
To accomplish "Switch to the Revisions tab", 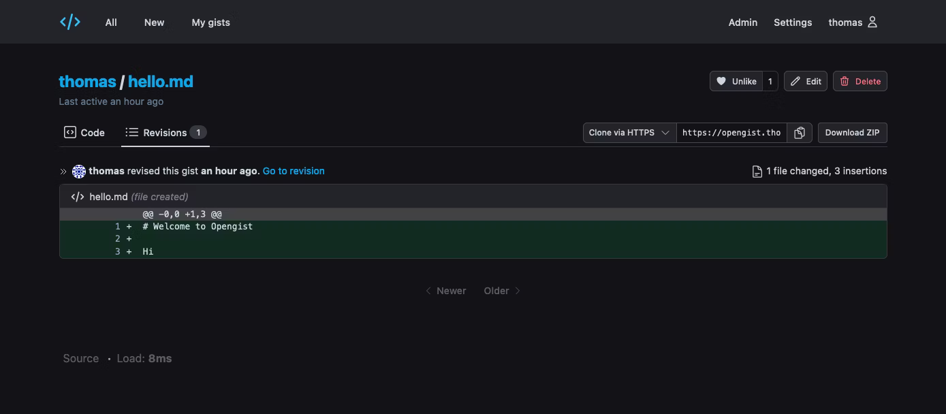I will pyautogui.click(x=165, y=133).
